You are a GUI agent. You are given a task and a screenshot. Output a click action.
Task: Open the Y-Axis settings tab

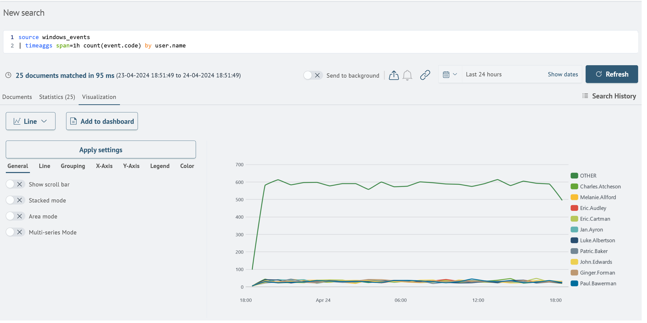pos(131,166)
